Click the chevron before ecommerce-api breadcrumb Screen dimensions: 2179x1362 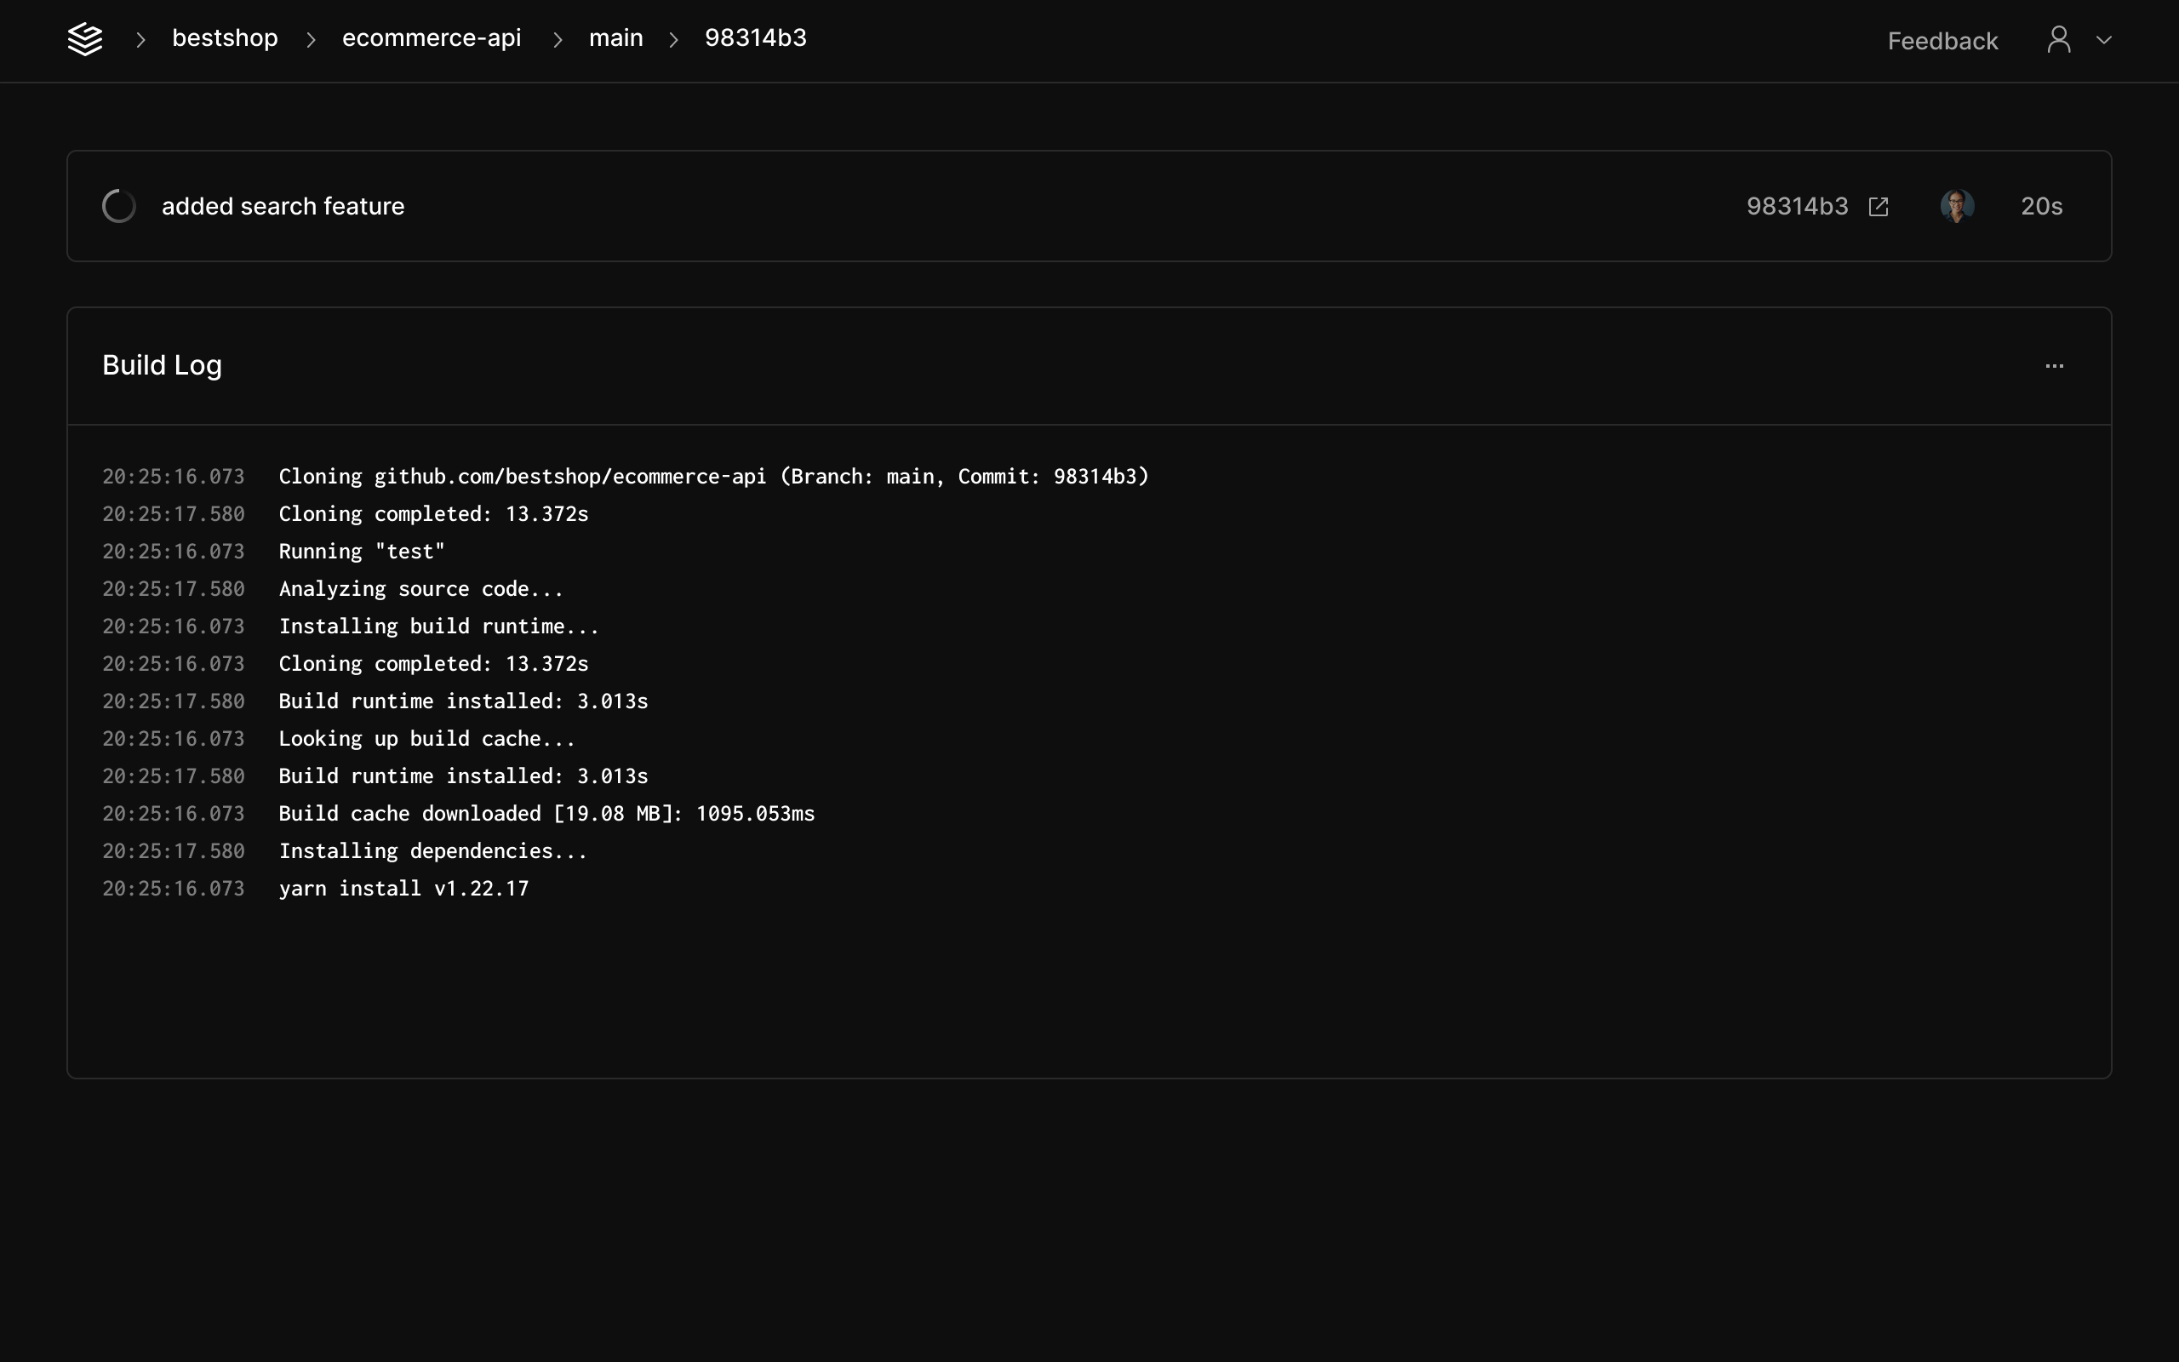(x=311, y=40)
